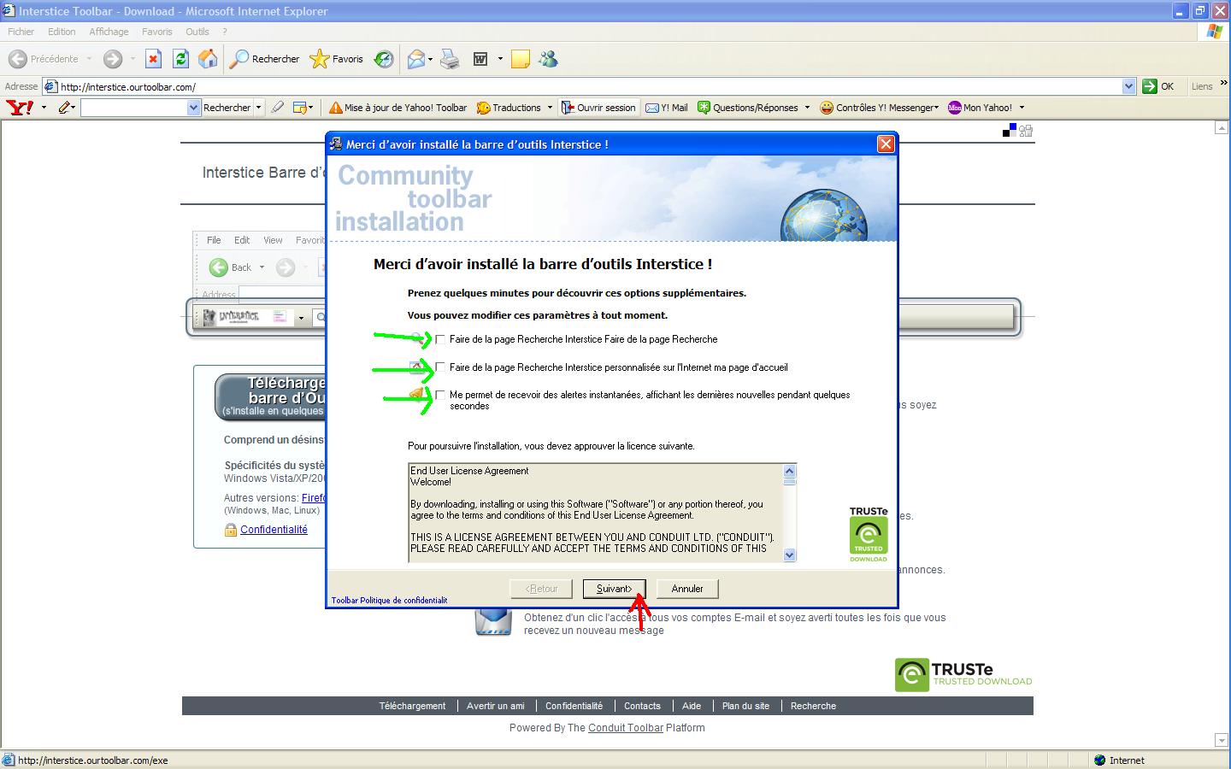Click the page scrollbar down arrow
The width and height of the screenshot is (1231, 769).
[1222, 740]
